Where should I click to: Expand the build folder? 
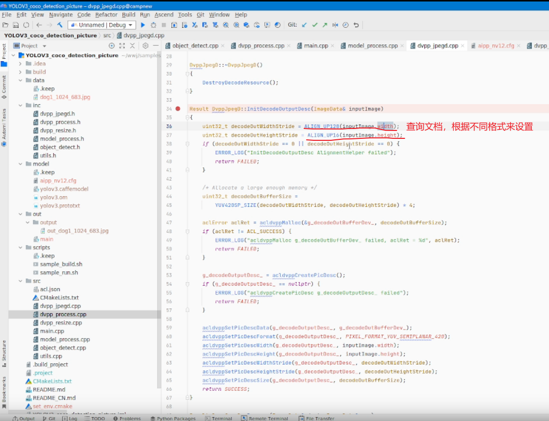(20, 72)
